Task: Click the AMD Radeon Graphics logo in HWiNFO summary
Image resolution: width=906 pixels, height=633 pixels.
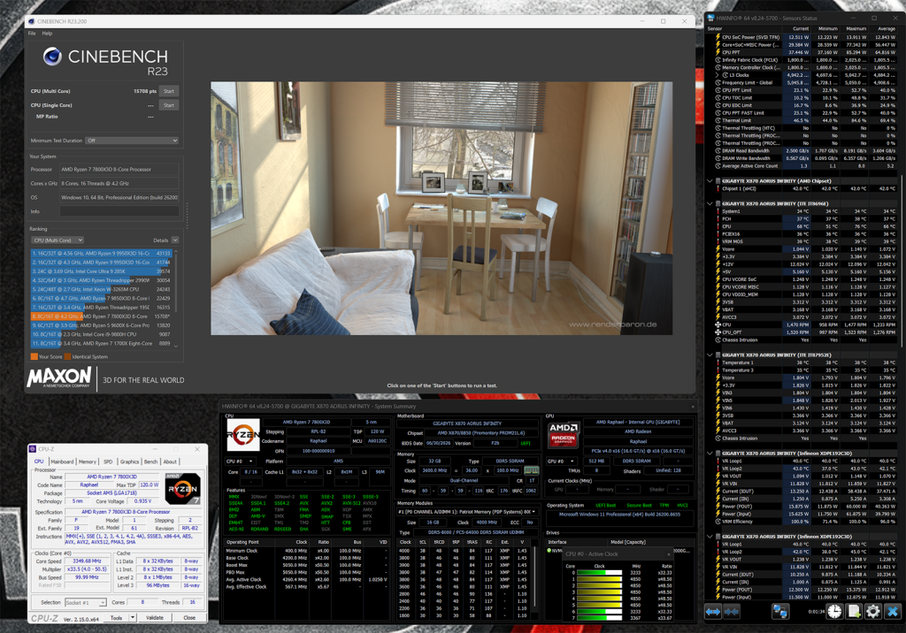Action: 563,434
